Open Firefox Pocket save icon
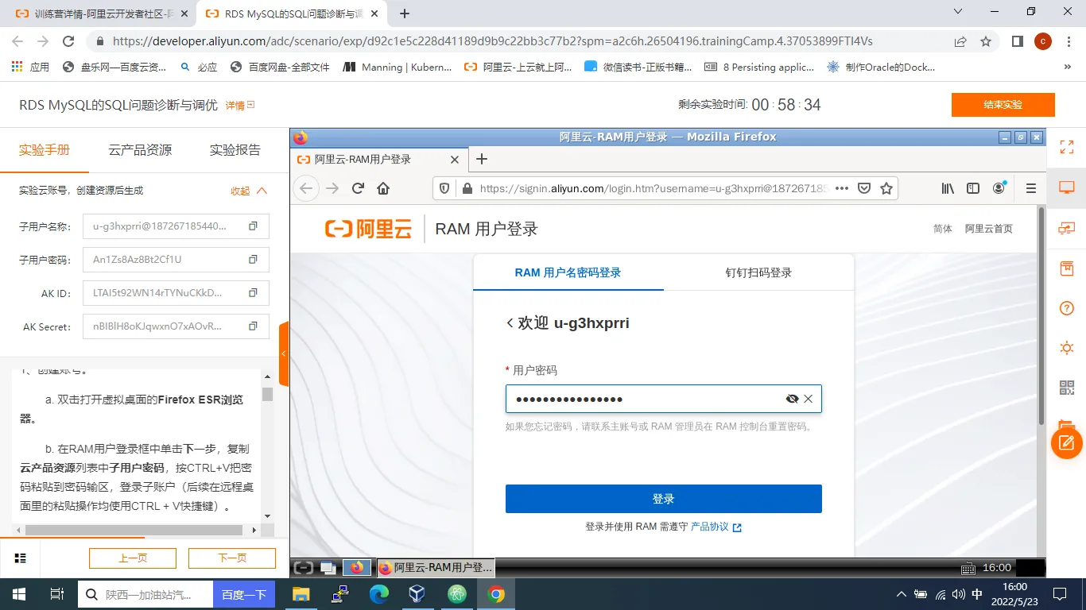Image resolution: width=1086 pixels, height=610 pixels. point(864,188)
